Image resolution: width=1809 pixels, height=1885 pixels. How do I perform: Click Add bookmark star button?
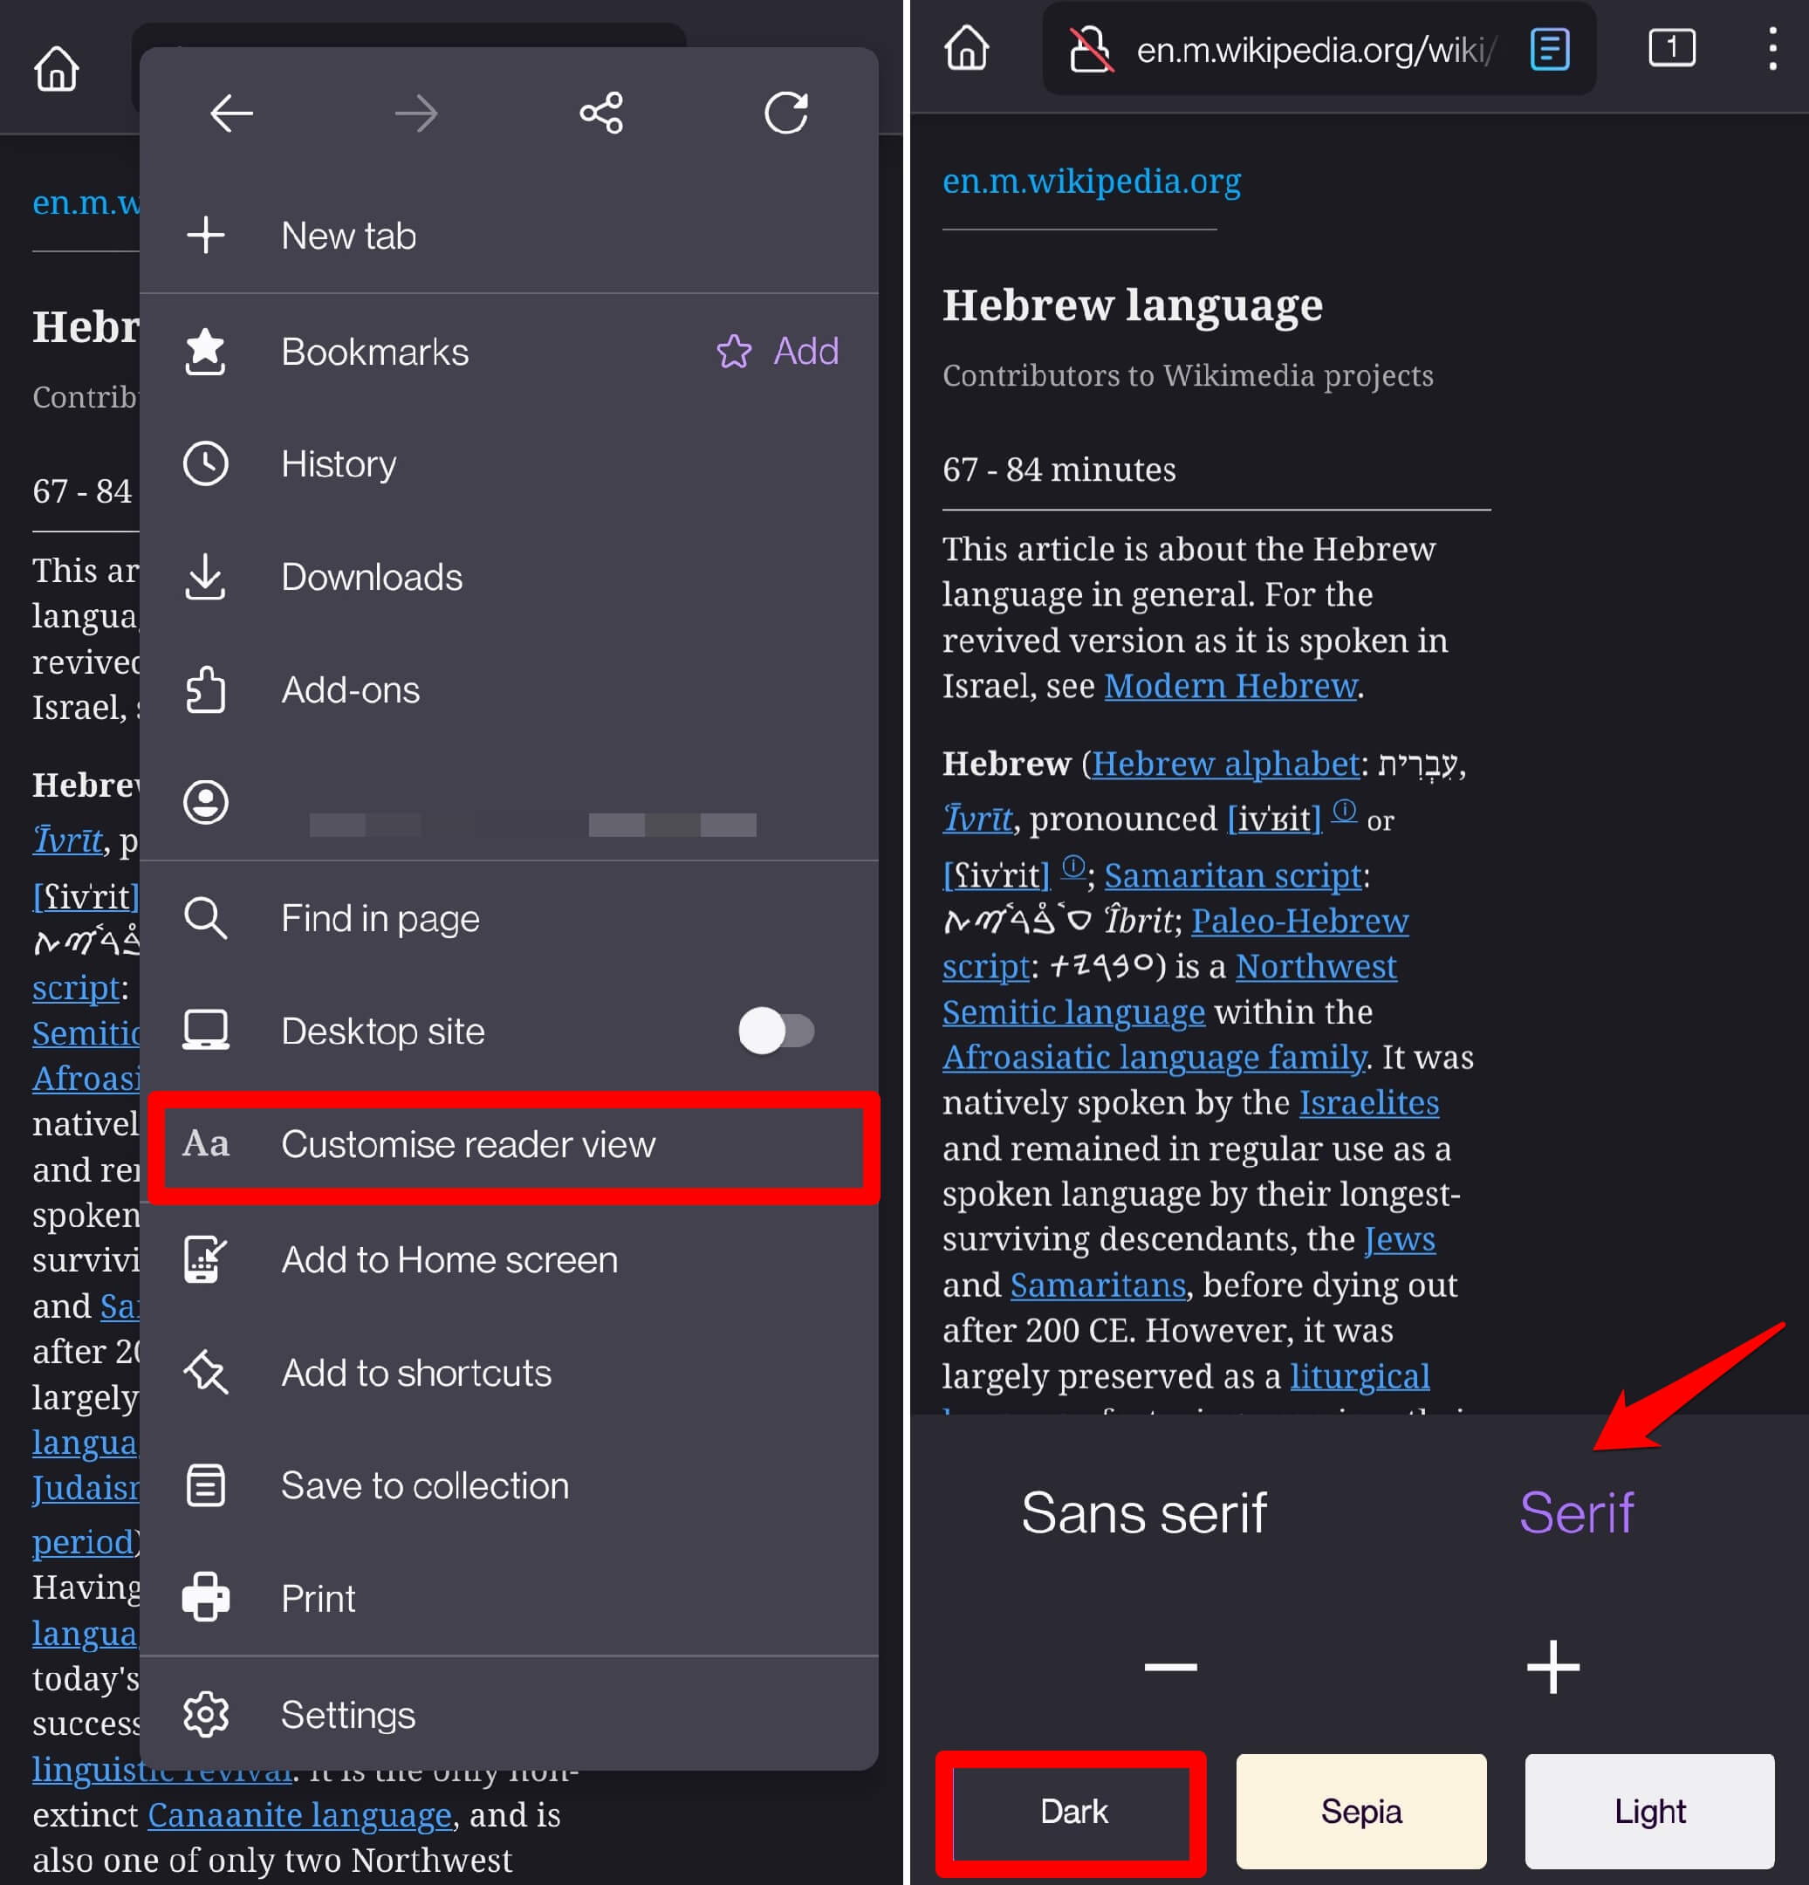(777, 351)
